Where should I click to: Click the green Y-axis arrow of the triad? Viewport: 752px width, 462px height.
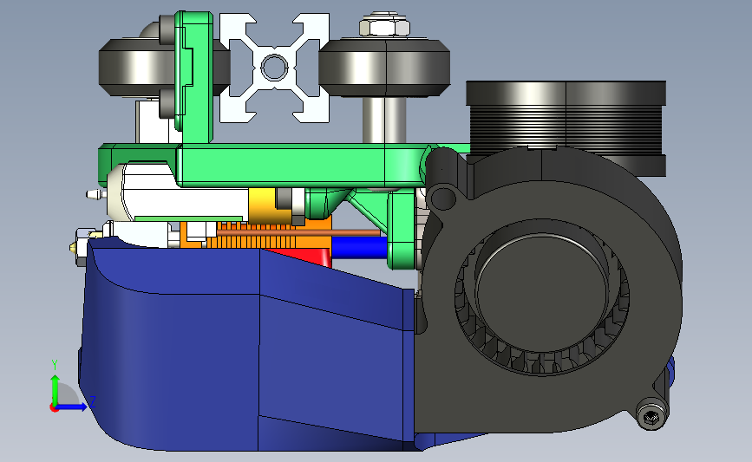point(55,389)
